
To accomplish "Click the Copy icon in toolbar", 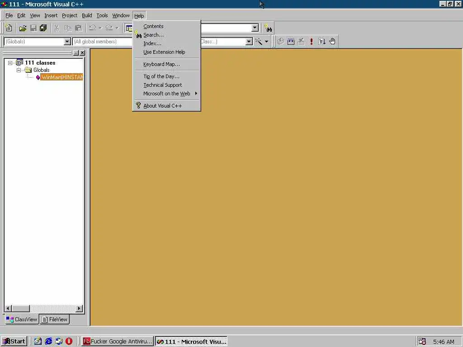I will (68, 28).
